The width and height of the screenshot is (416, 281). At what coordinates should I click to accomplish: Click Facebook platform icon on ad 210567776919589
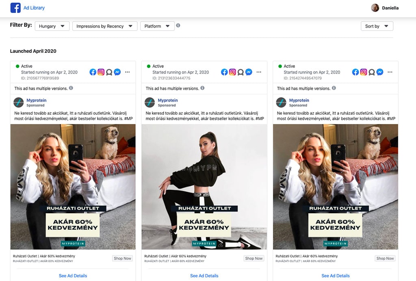pos(93,72)
